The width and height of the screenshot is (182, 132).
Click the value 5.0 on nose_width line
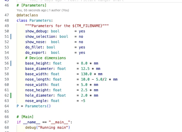pyautogui.click(x=84, y=85)
